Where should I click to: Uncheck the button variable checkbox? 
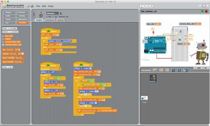click(3, 39)
